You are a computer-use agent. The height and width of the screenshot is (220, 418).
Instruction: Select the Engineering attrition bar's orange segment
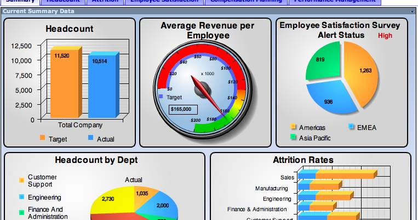pos(334,195)
